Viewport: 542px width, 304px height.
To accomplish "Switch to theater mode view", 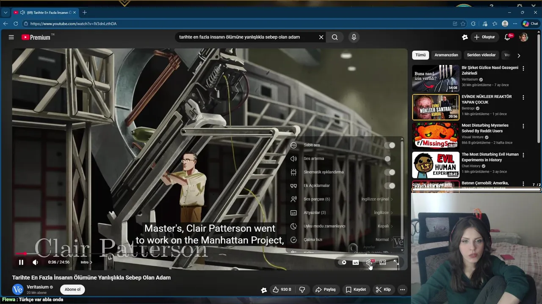I will (x=383, y=262).
